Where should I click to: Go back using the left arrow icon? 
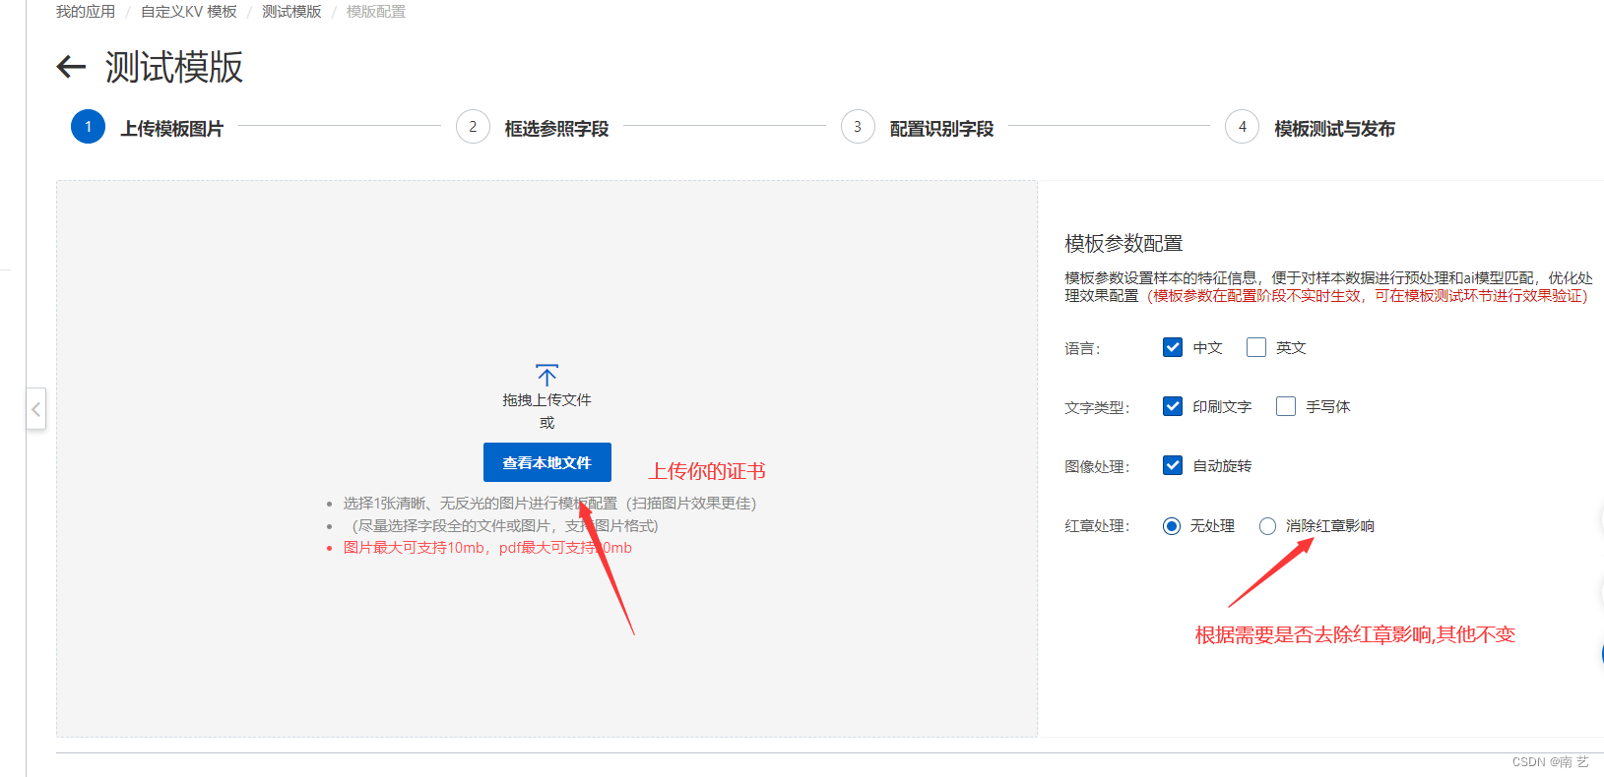coord(71,67)
